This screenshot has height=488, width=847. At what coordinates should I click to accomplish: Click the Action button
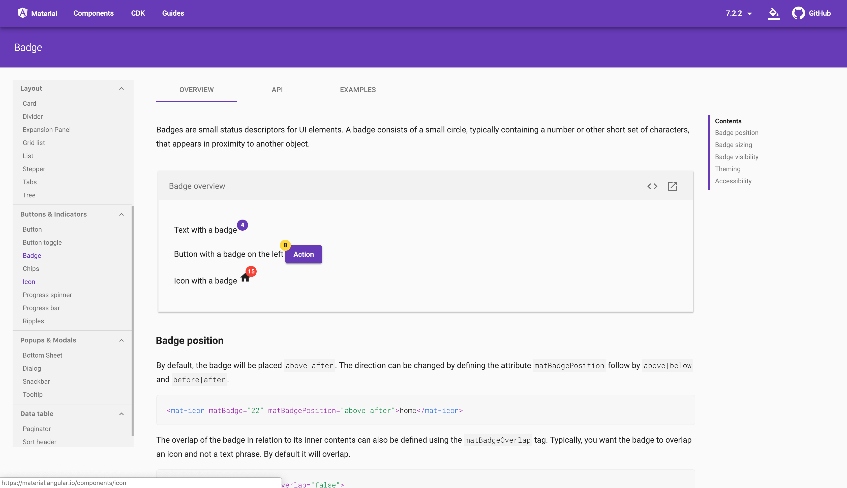click(x=303, y=254)
